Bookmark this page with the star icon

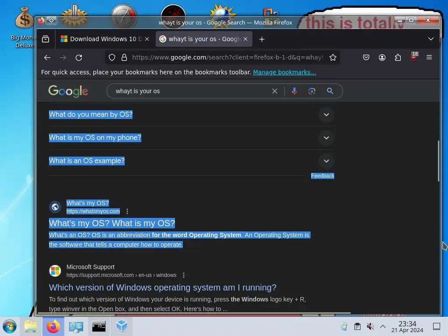pyautogui.click(x=332, y=57)
